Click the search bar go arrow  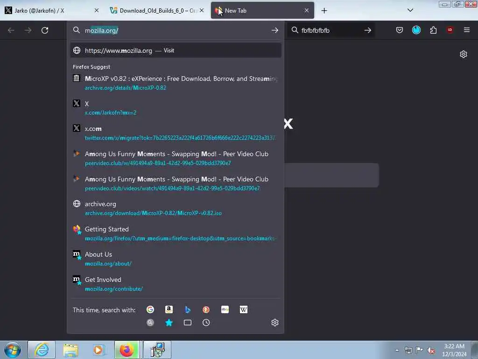(x=368, y=30)
